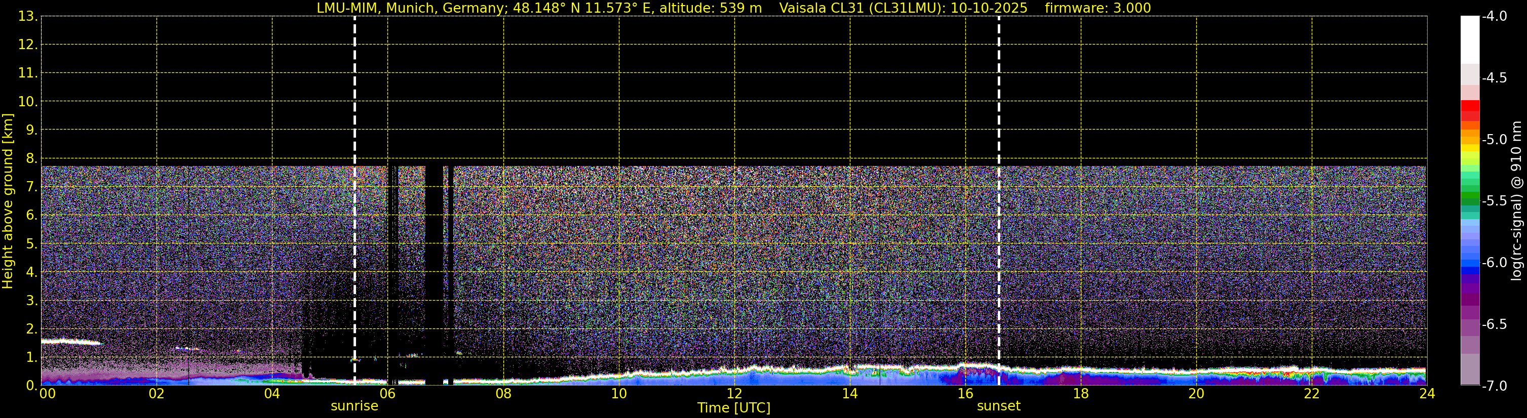Viewport: 1527px width, 418px height.
Task: Click the 13 tick on the height axis
Action: pyautogui.click(x=27, y=17)
